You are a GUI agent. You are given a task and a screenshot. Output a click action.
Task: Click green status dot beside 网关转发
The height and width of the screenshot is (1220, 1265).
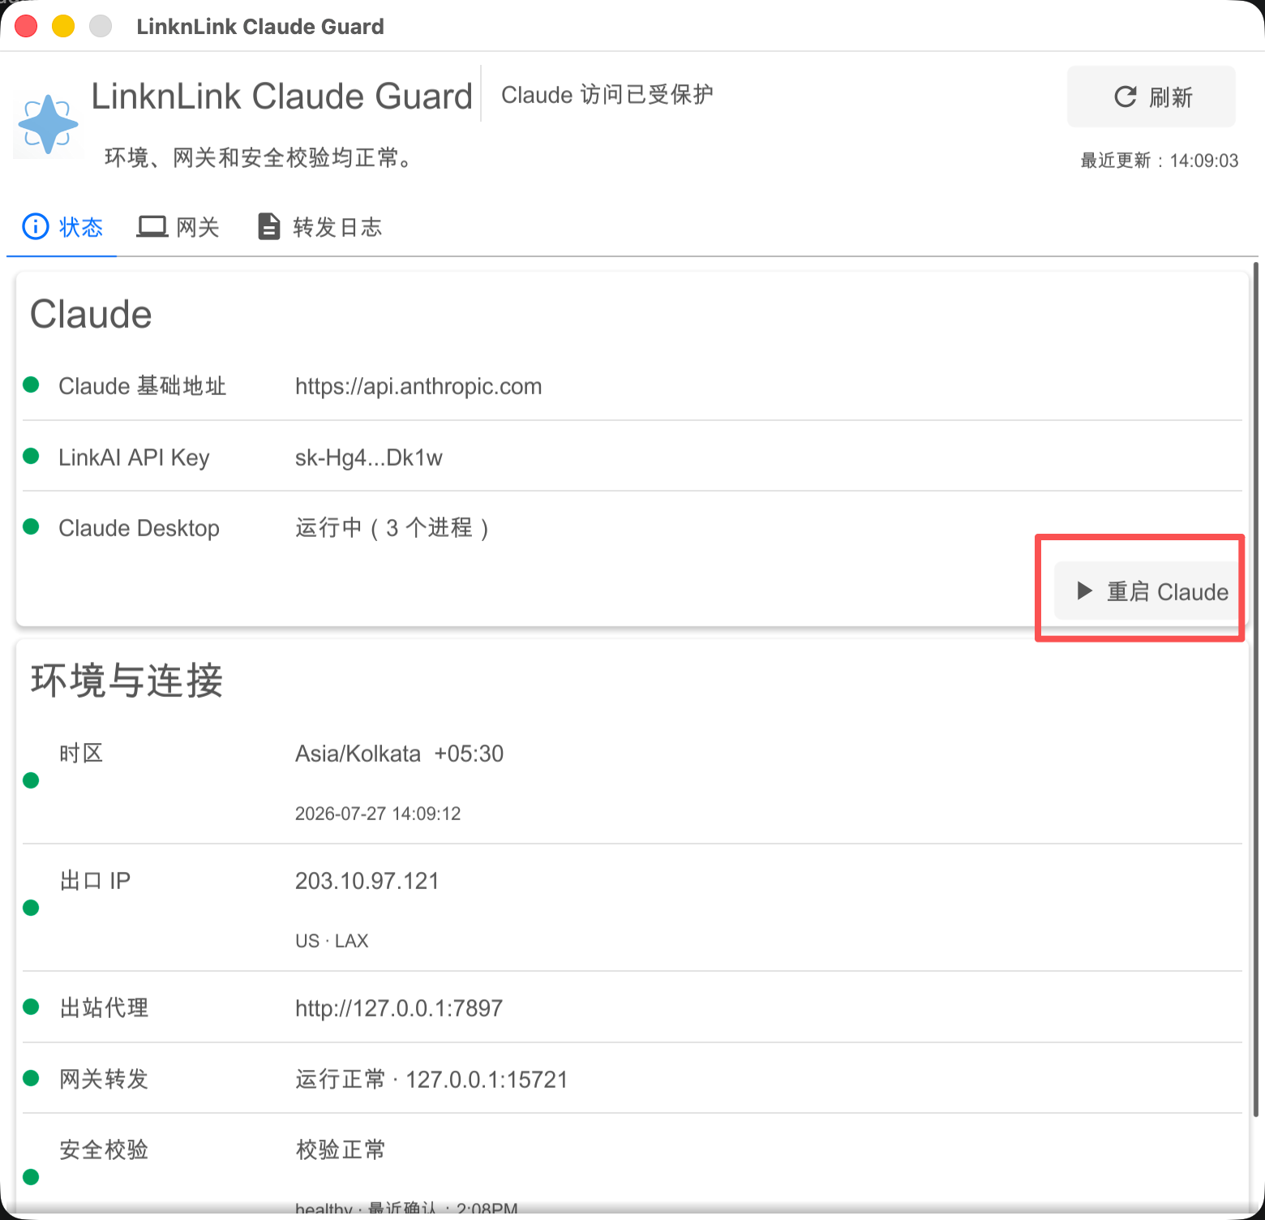[31, 1078]
